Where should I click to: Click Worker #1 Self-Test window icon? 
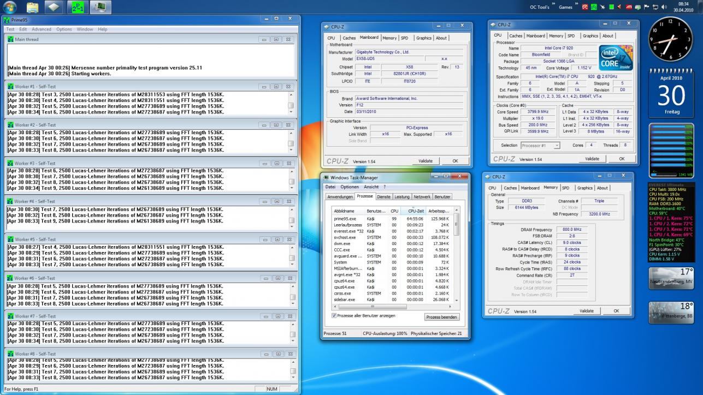point(10,86)
